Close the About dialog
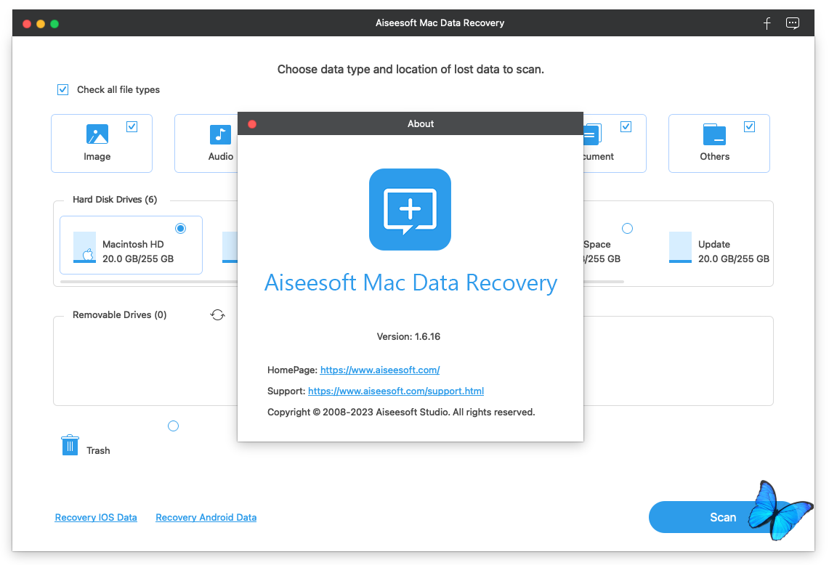The height and width of the screenshot is (565, 829). point(252,124)
